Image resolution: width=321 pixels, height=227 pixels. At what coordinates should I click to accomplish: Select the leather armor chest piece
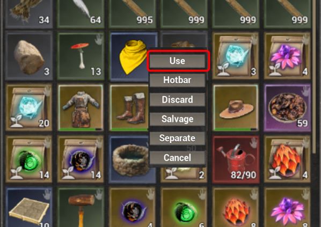(81, 107)
